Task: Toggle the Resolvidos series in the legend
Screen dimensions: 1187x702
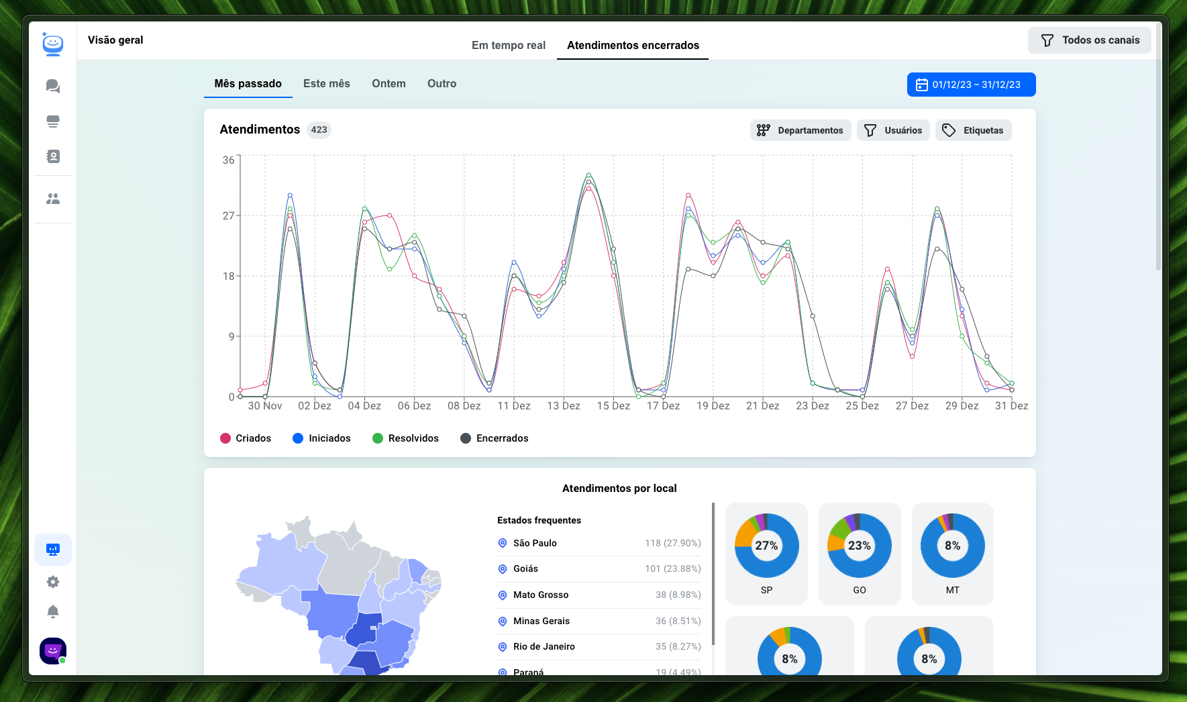Action: [405, 438]
